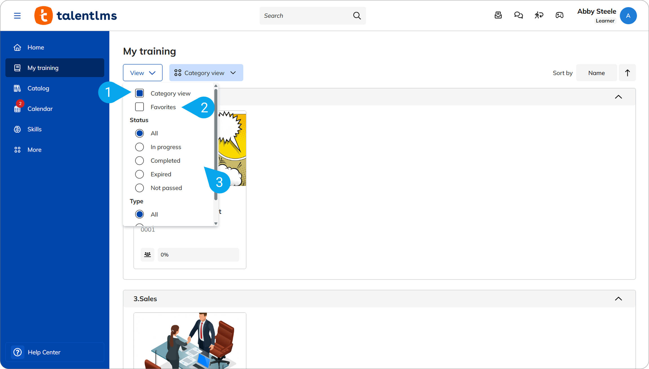Click Abby Steele's profile avatar
The height and width of the screenshot is (369, 649).
[628, 16]
